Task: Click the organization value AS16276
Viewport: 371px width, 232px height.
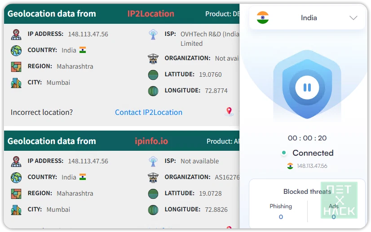Action: (x=227, y=177)
